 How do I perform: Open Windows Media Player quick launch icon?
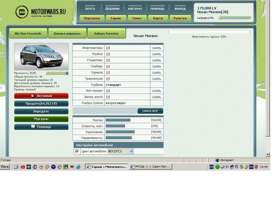tap(59, 167)
